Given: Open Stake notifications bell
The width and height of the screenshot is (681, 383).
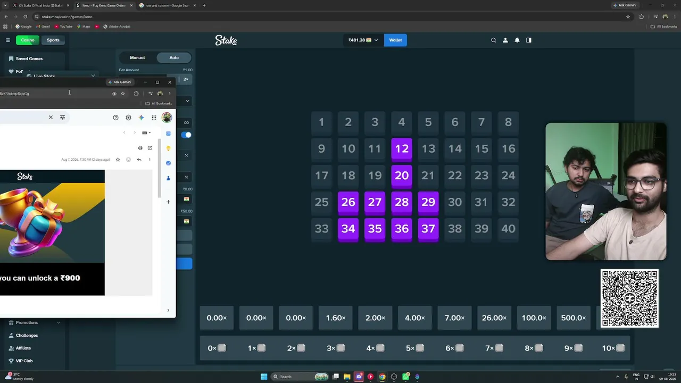Looking at the screenshot, I should (517, 40).
